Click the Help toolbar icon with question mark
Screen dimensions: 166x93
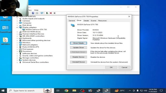point(33,13)
